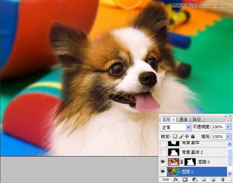This screenshot has height=183, width=233.
Task: Show the 背景 副本 layer
Action: (163, 143)
